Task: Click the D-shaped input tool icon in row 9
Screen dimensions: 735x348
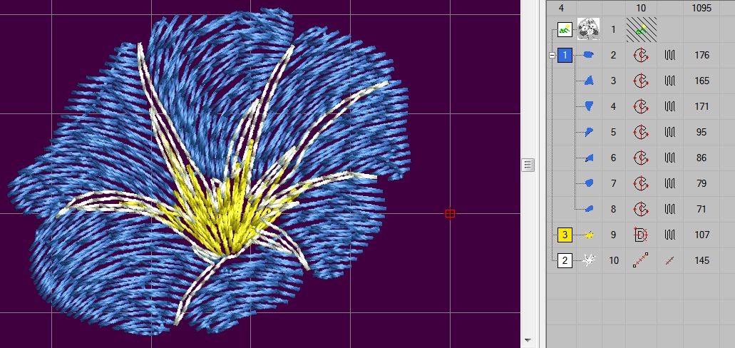Action: (641, 235)
